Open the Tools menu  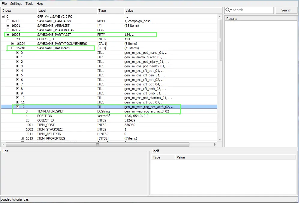(29, 4)
